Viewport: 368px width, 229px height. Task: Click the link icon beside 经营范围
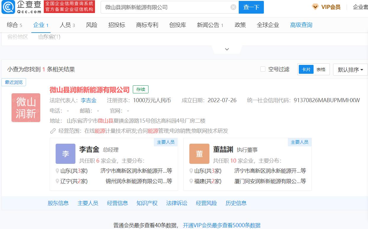[x=53, y=131]
